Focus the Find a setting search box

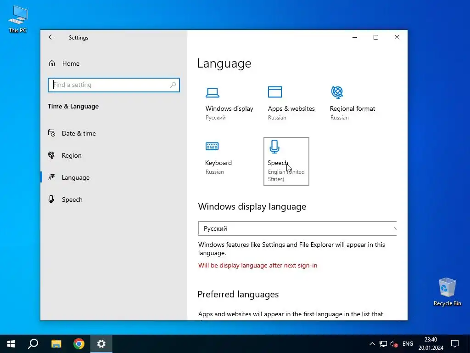pyautogui.click(x=114, y=85)
